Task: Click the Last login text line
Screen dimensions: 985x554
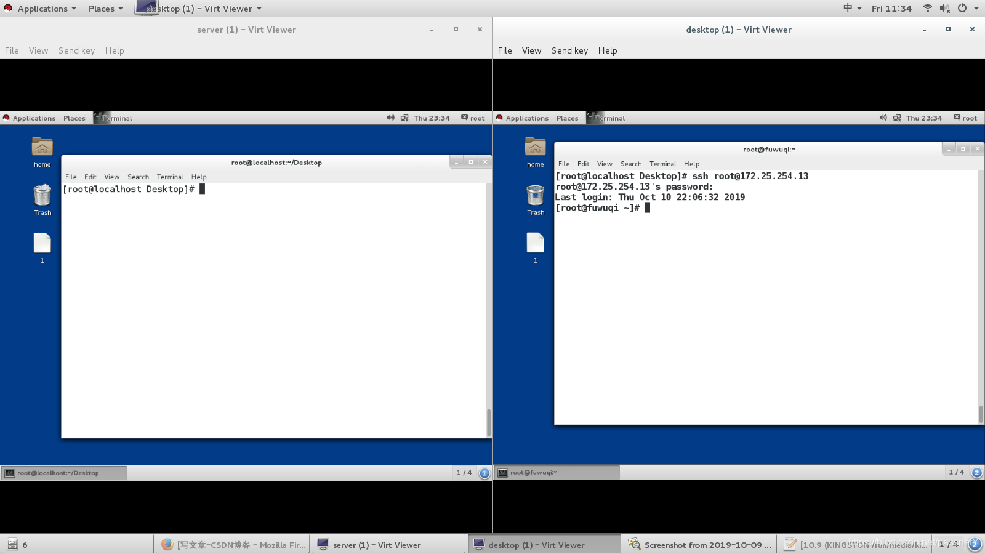Action: pyautogui.click(x=650, y=198)
